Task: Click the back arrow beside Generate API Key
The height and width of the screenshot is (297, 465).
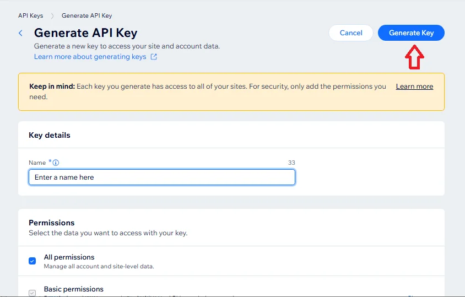Action: (x=20, y=33)
